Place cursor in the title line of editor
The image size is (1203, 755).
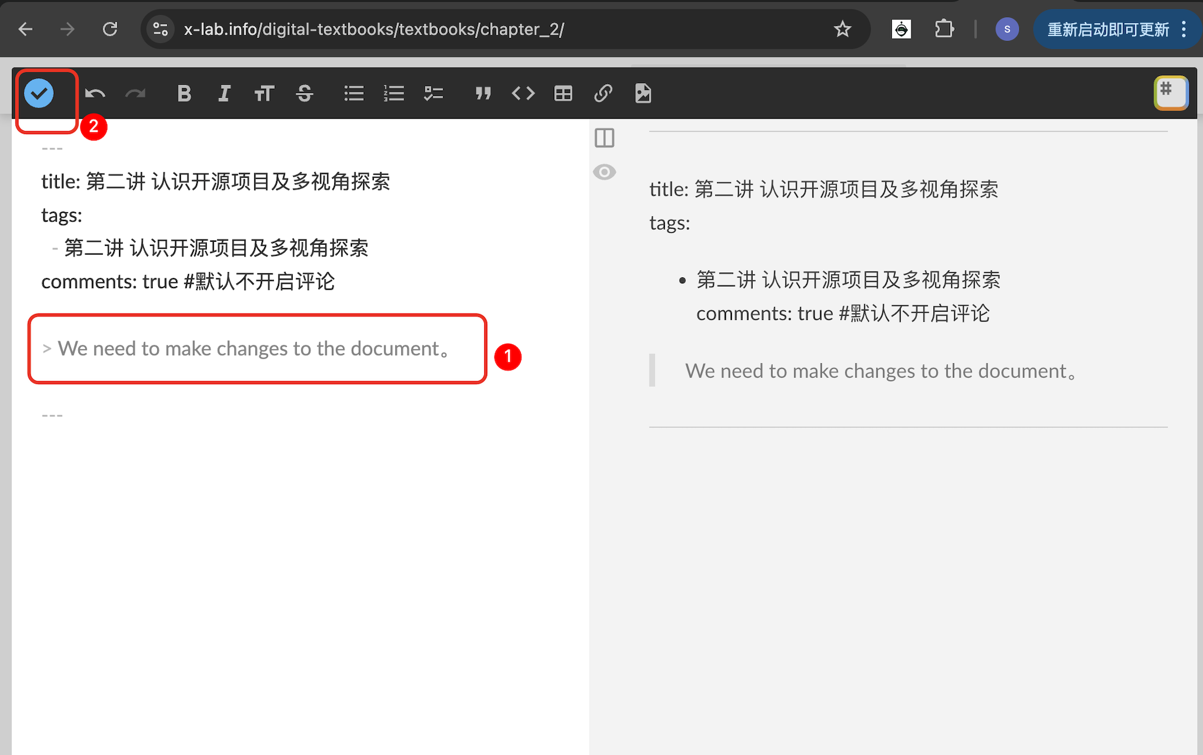point(216,181)
